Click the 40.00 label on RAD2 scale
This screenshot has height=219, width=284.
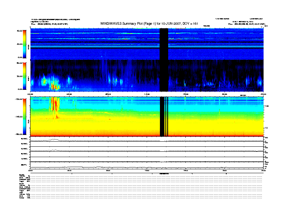tap(20, 31)
